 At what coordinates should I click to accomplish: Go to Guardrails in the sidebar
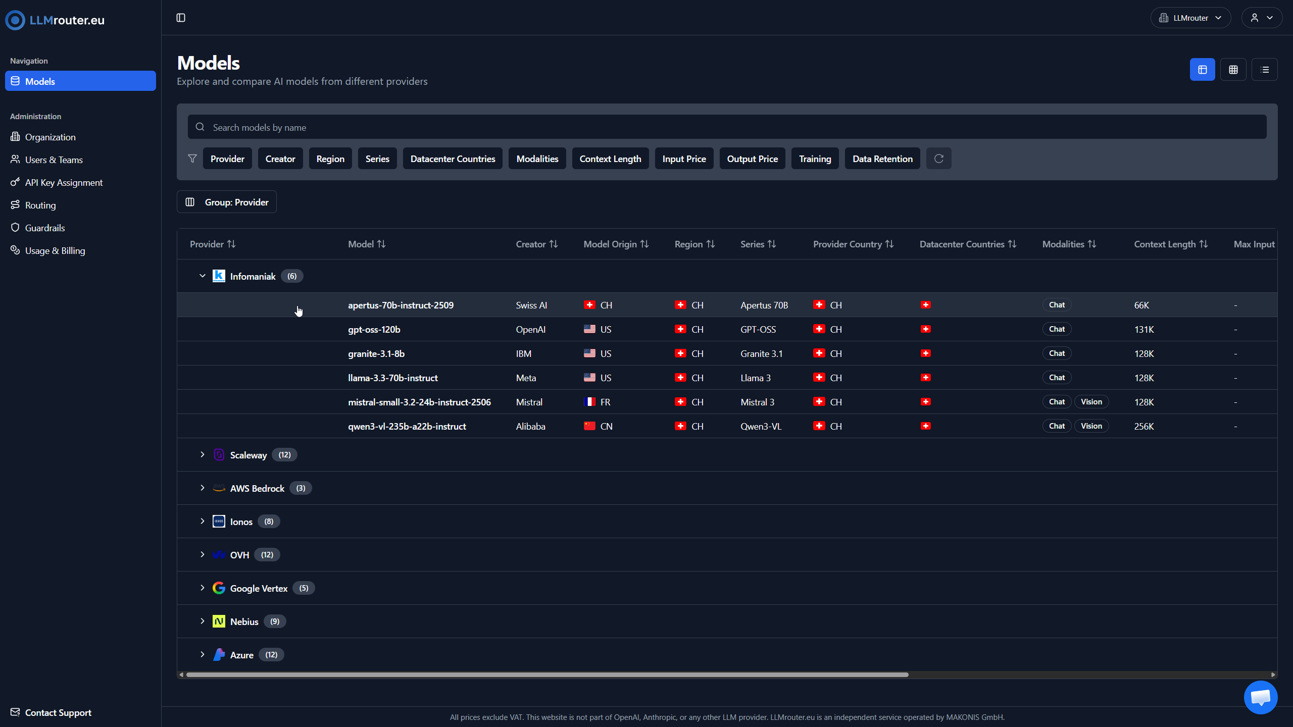pyautogui.click(x=45, y=228)
